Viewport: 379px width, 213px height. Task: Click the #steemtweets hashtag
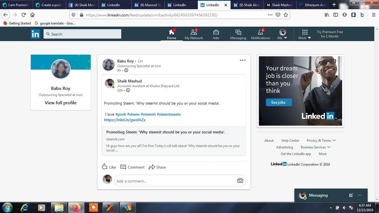click(x=168, y=114)
